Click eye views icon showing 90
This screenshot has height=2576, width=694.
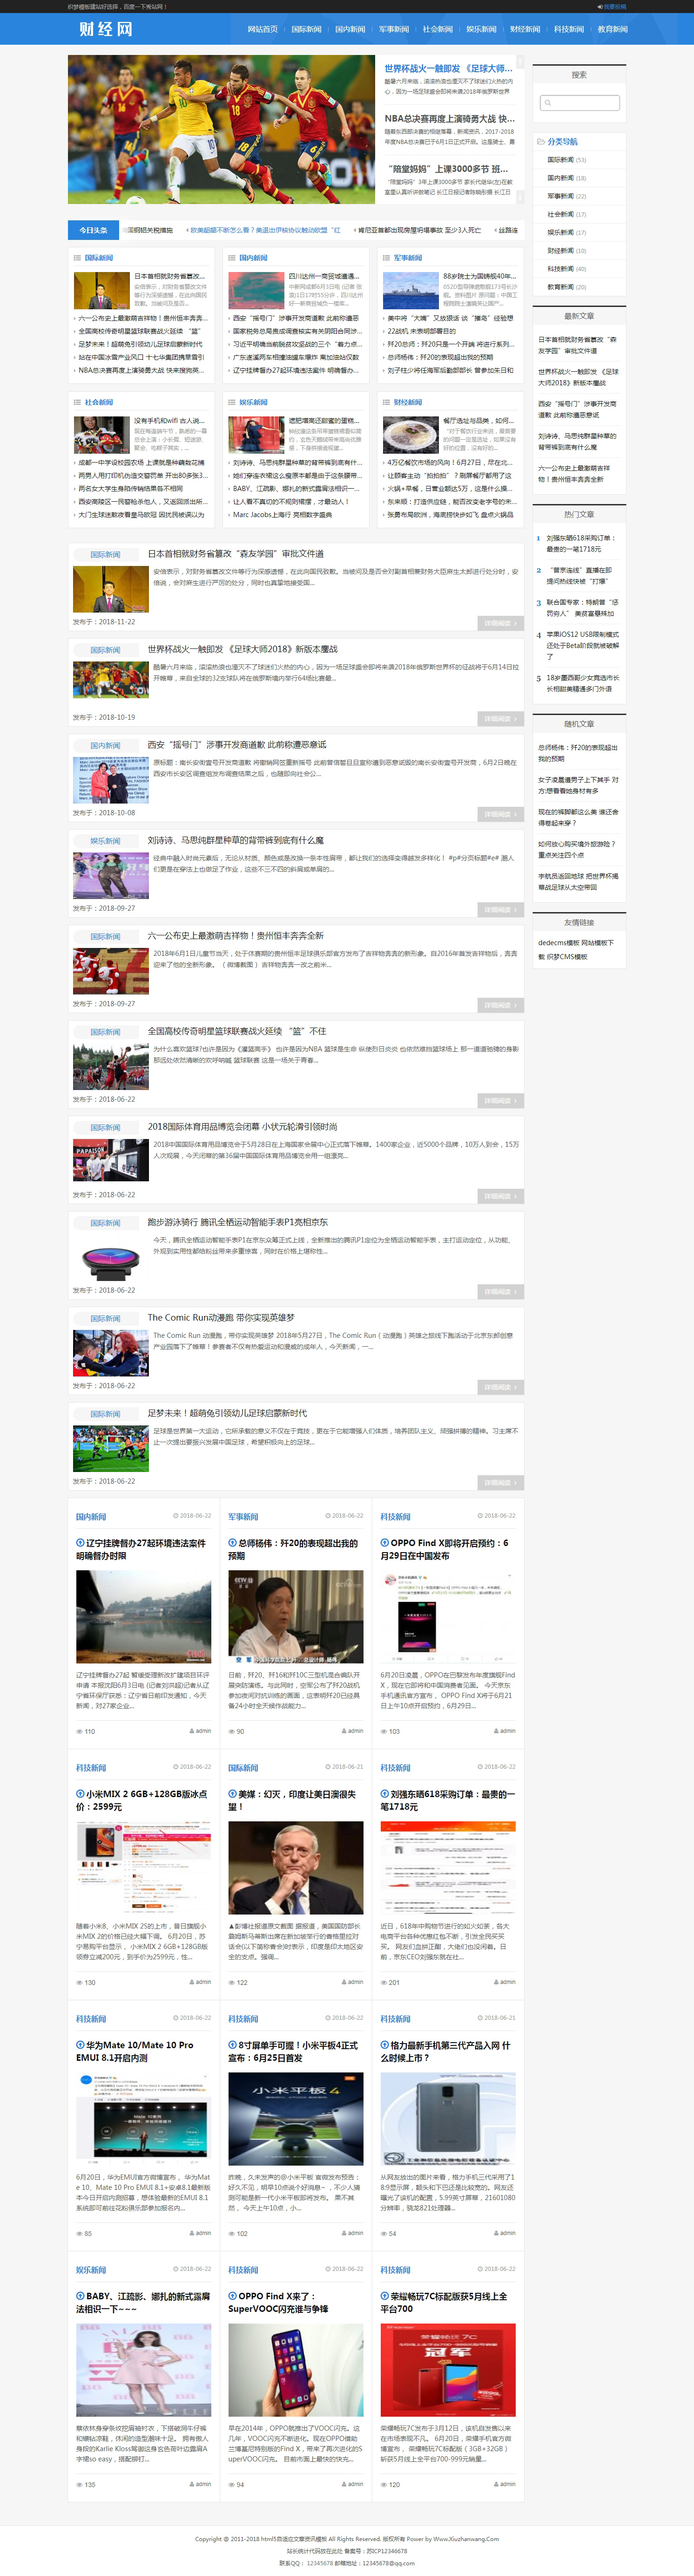[232, 1731]
